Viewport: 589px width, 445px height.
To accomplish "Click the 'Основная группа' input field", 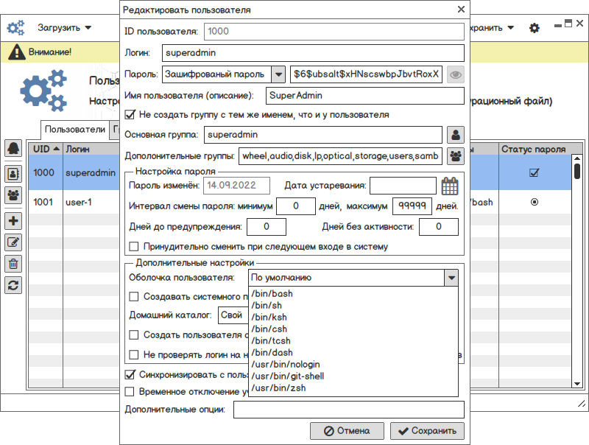I will click(323, 135).
